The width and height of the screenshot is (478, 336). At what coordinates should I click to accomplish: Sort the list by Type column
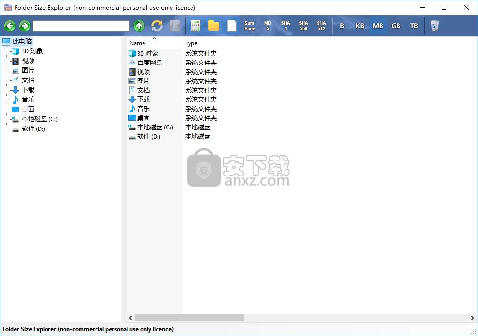coord(191,43)
